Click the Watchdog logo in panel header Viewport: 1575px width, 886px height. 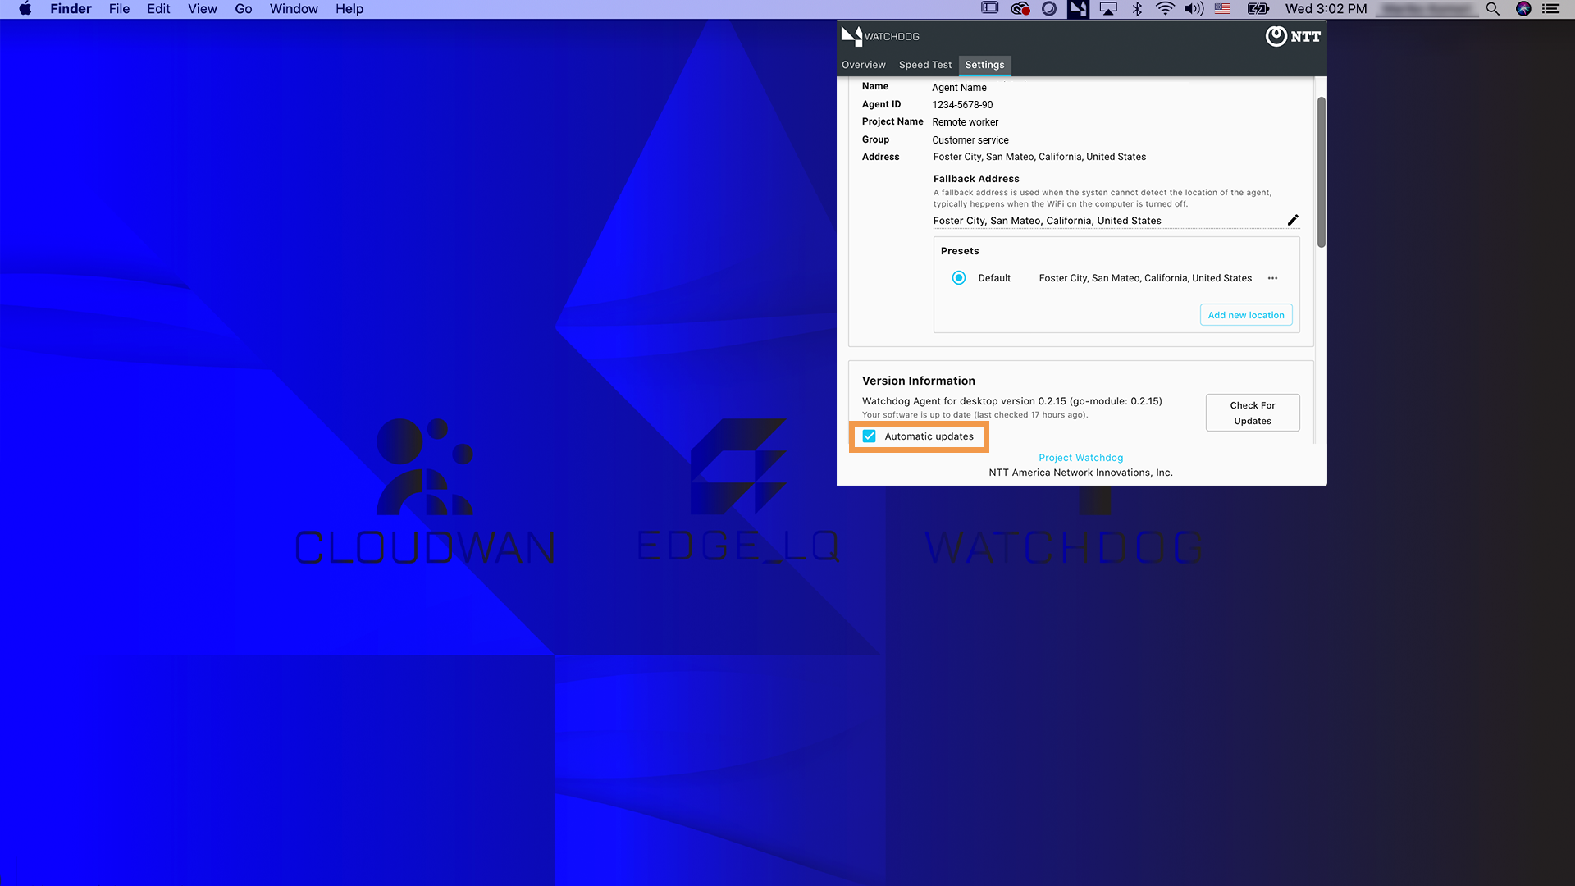(x=880, y=36)
